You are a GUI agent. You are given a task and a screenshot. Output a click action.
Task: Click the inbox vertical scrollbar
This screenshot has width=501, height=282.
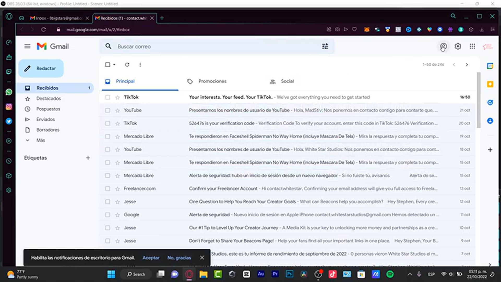click(x=479, y=100)
